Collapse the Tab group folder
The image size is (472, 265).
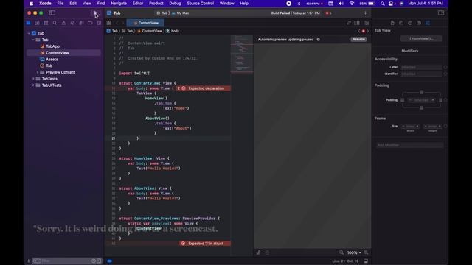pos(33,40)
